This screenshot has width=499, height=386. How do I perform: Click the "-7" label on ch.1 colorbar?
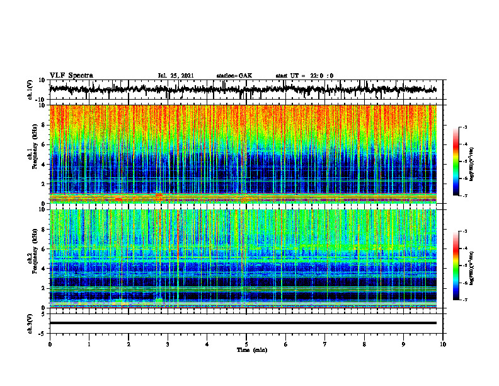[464, 196]
